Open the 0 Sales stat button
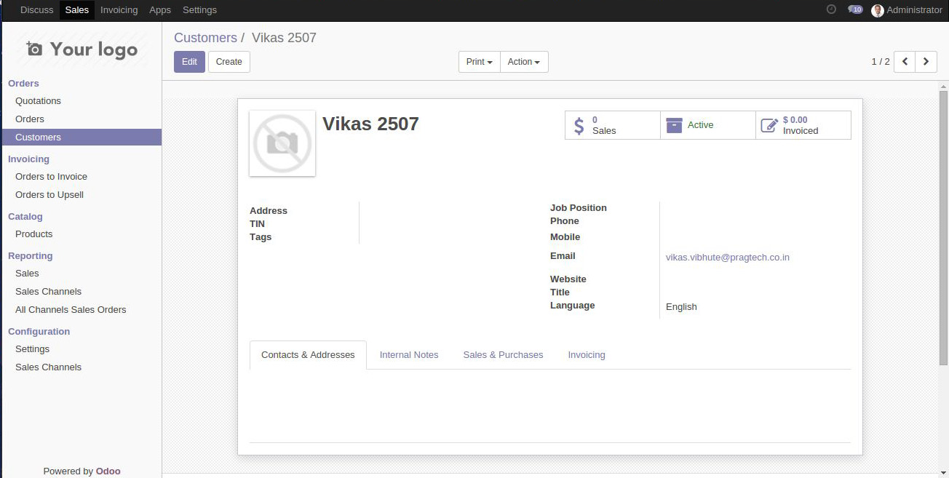 pyautogui.click(x=613, y=125)
